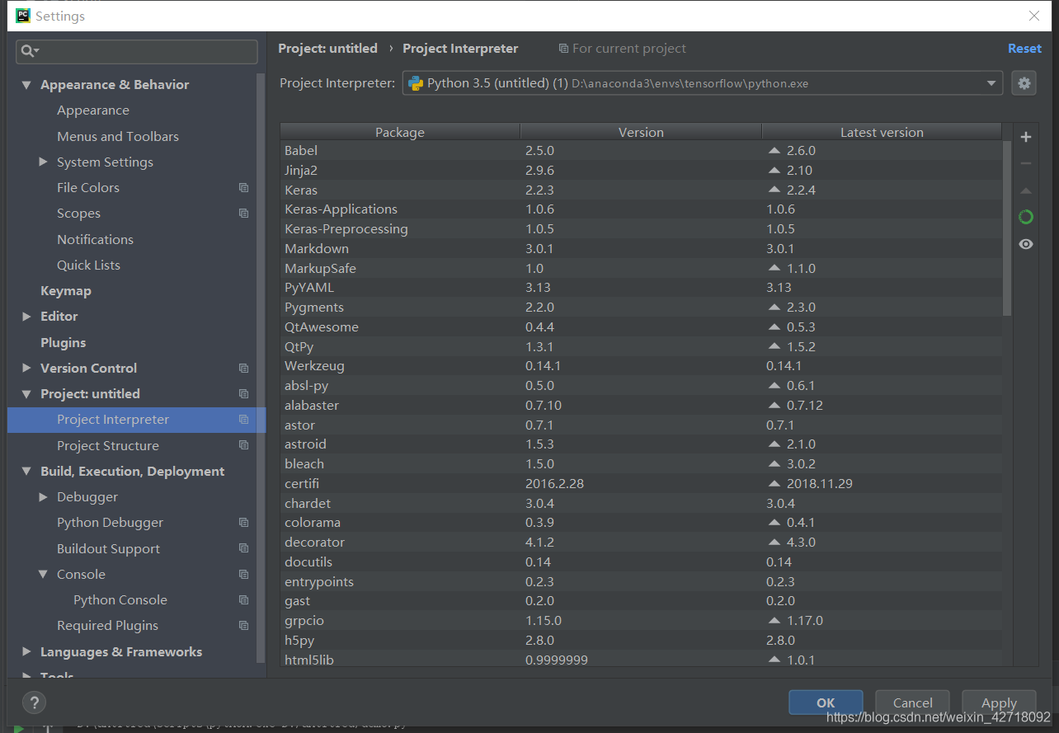Click project-level icon beside Python Debugger
This screenshot has height=733, width=1059.
[243, 523]
